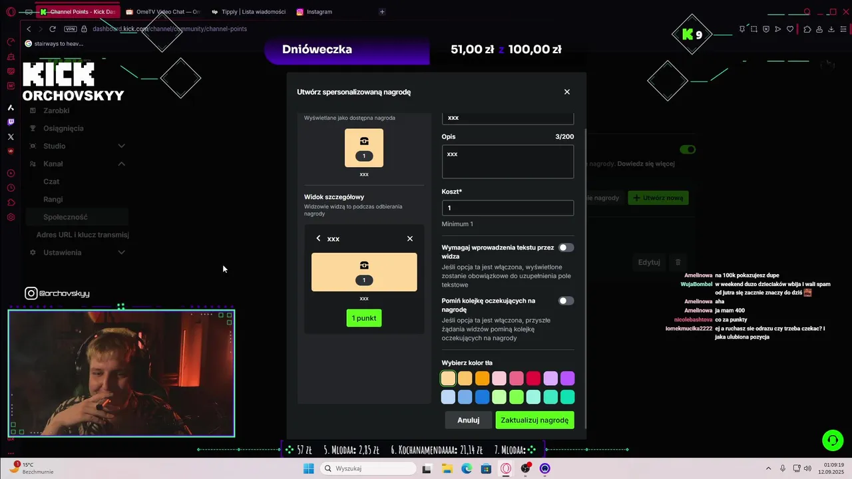
Task: Open 'stairways to heav...' bookmark
Action: pos(53,43)
